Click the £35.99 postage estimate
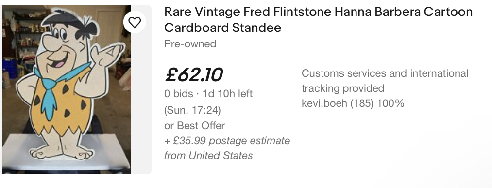Viewport: 492px width, 188px height. tap(227, 141)
